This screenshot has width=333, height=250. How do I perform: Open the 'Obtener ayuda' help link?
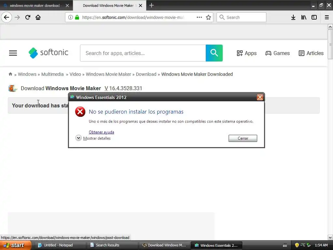point(101,132)
